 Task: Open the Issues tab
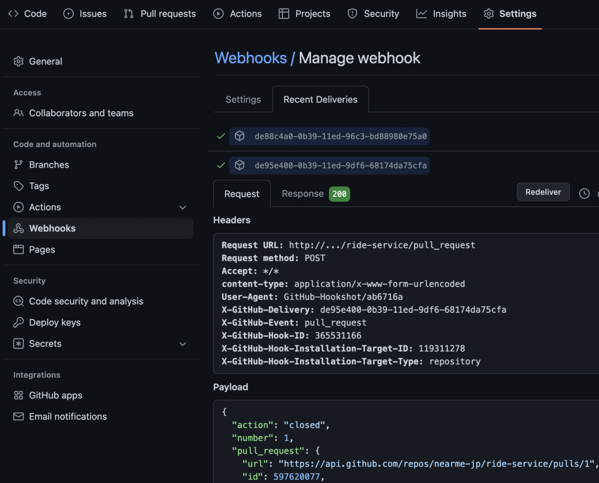pyautogui.click(x=85, y=13)
